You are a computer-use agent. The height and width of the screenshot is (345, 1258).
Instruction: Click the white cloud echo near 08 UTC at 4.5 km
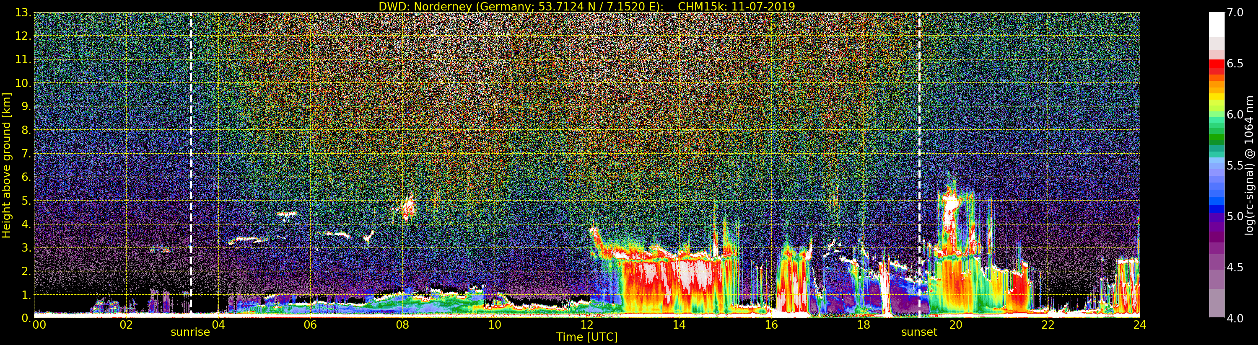pos(408,207)
